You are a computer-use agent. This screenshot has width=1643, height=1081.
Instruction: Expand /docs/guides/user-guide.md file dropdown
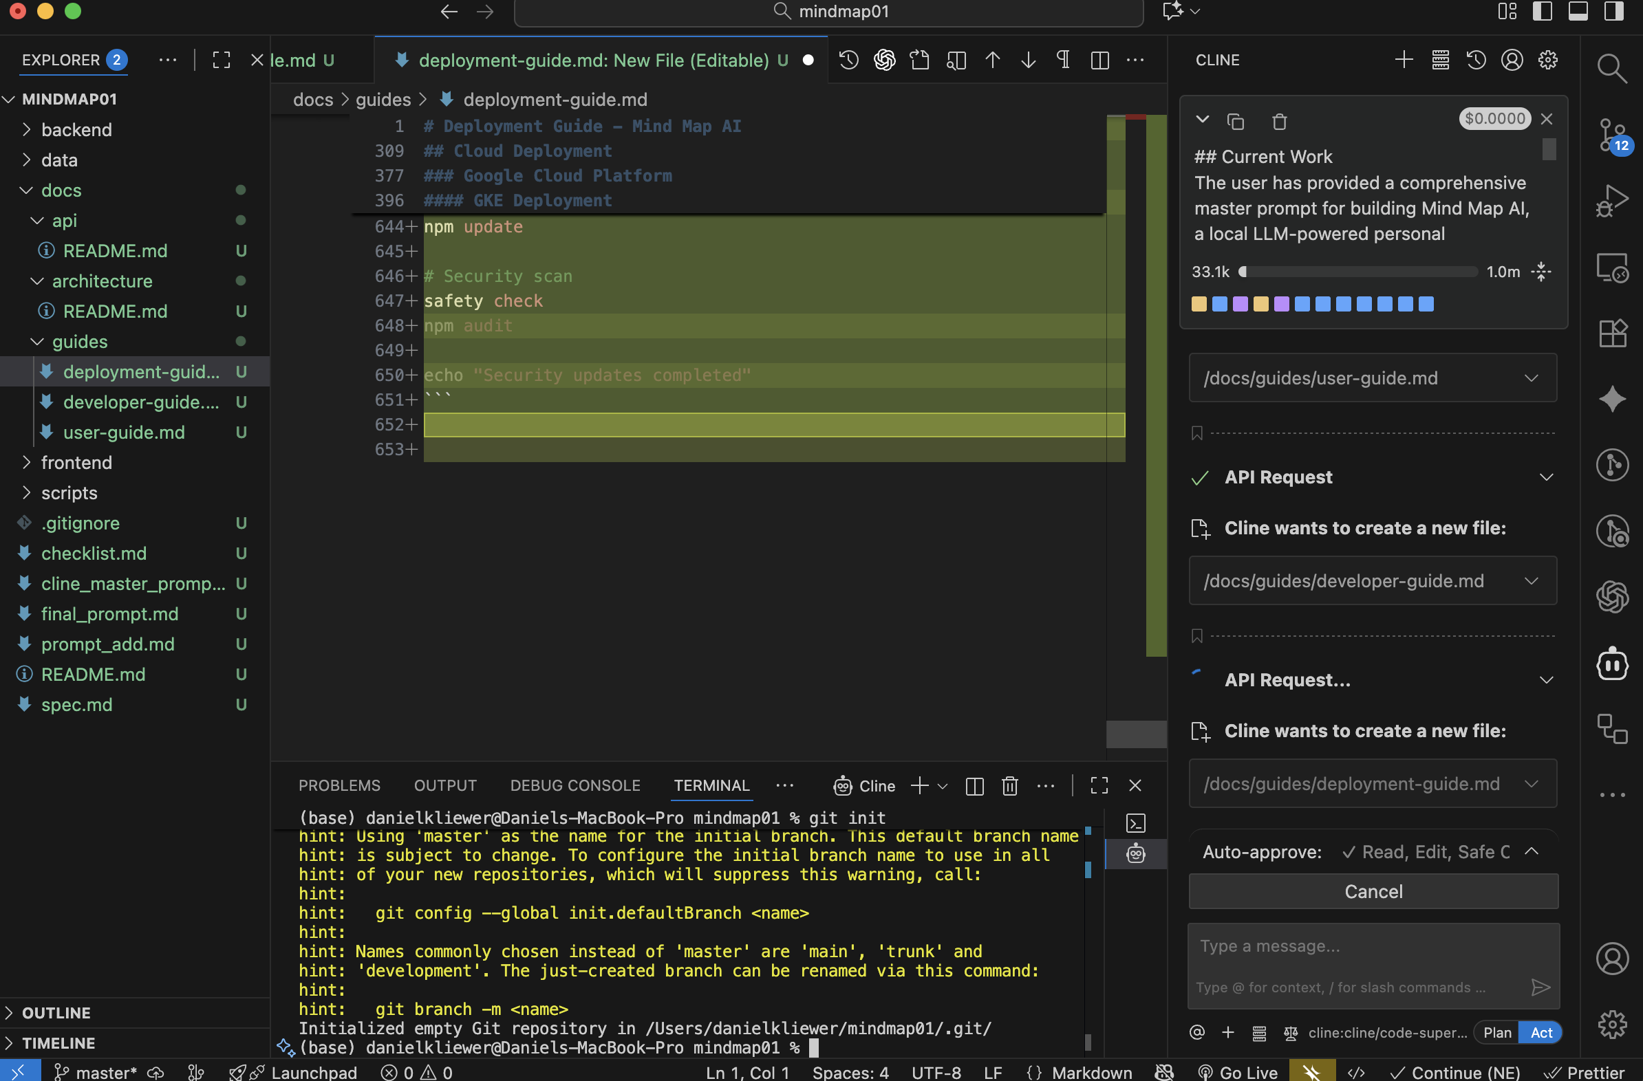(x=1530, y=378)
